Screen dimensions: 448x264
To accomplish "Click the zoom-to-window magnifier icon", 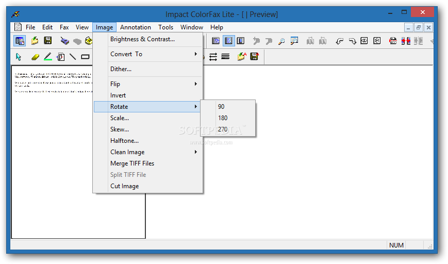I will (294, 41).
